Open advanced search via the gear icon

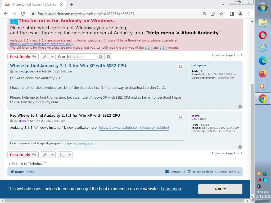click(108, 57)
